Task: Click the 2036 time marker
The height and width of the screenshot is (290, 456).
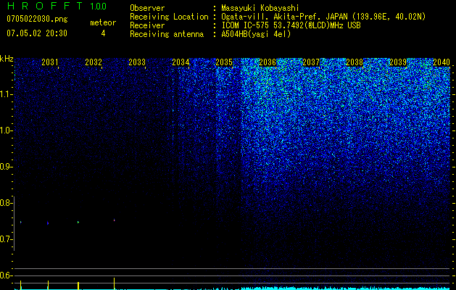Action: point(268,62)
